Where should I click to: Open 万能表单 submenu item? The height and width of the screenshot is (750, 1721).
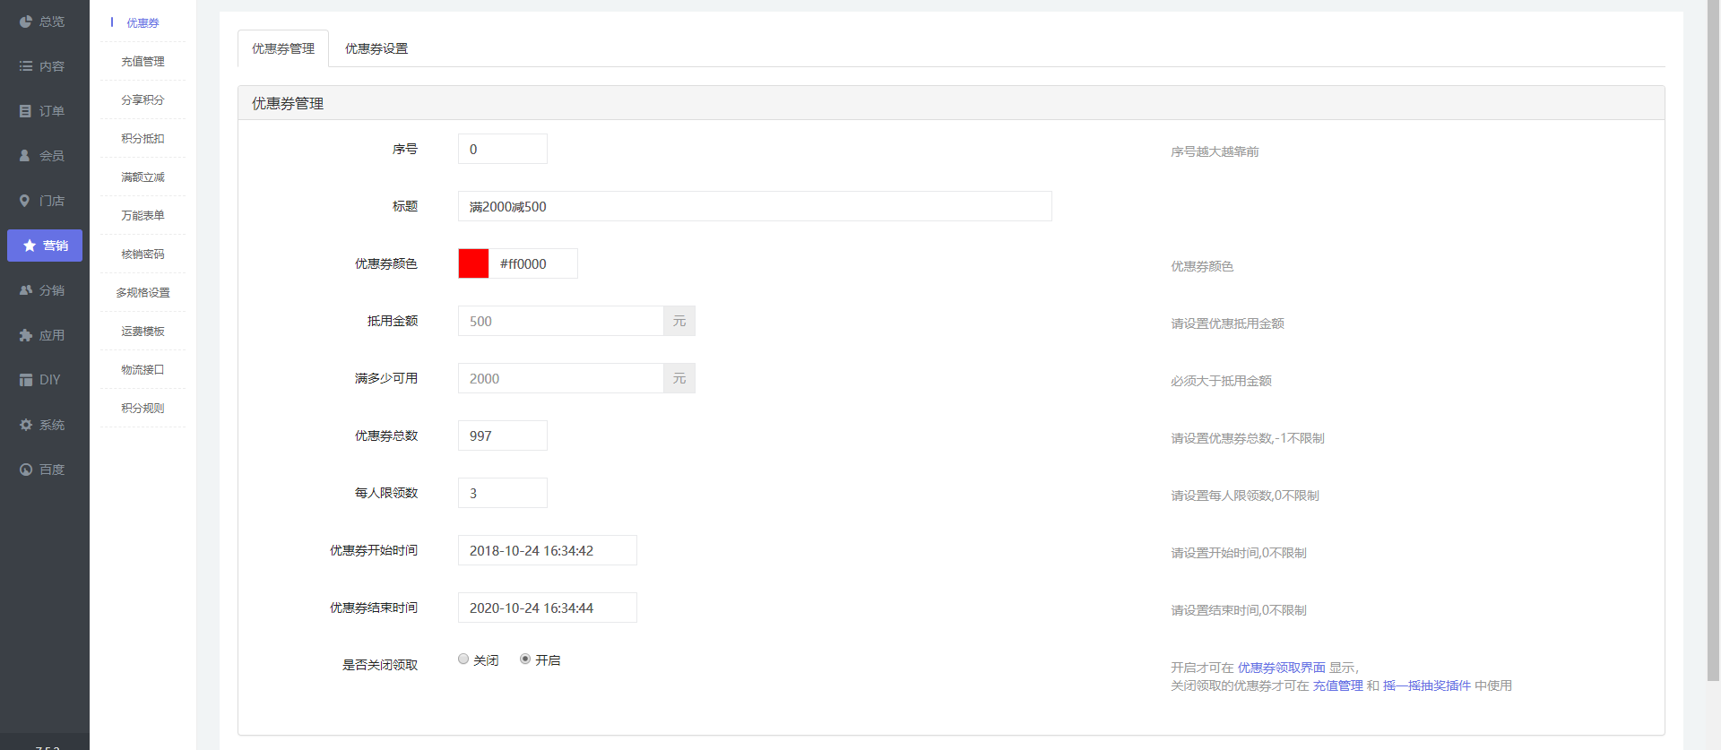click(x=143, y=215)
